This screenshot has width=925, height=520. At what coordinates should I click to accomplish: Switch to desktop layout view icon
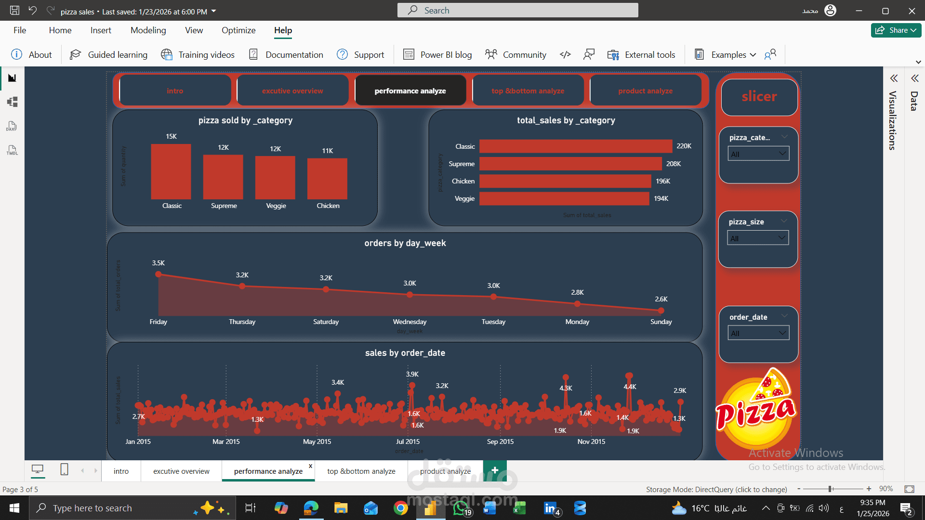pos(38,469)
